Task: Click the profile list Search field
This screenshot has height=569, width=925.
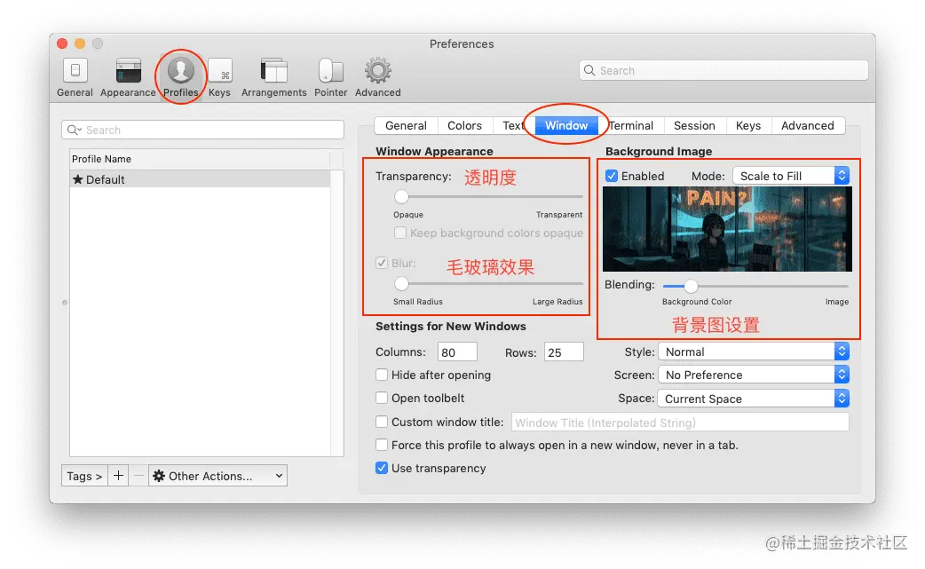Action: click(x=203, y=130)
